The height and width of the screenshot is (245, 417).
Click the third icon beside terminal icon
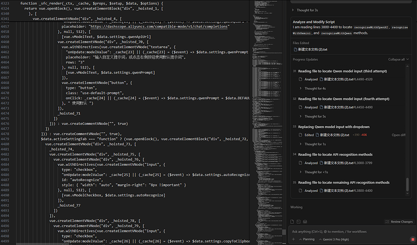point(305,221)
